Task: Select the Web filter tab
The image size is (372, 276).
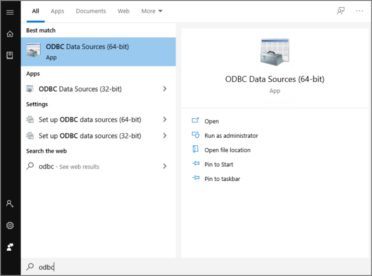Action: [124, 11]
